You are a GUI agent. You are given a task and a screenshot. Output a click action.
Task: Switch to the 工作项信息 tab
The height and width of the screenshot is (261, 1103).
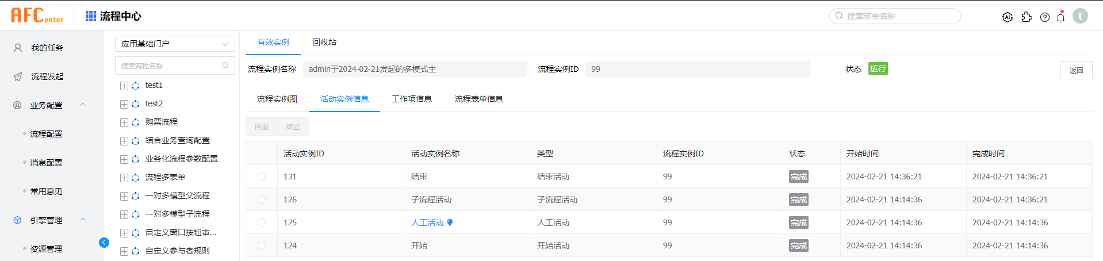[412, 99]
